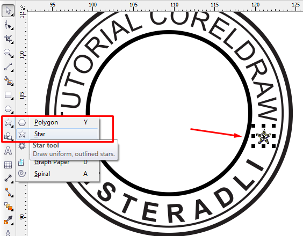Activate the Text tool
The width and height of the screenshot is (303, 236).
8,151
